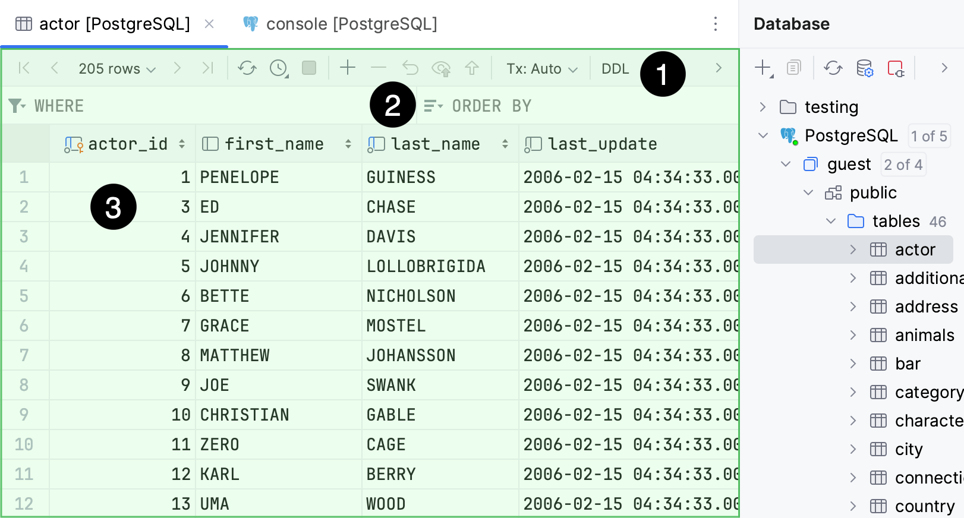Open Data Source Properties in Database panel
This screenshot has width=964, height=518.
pyautogui.click(x=864, y=68)
